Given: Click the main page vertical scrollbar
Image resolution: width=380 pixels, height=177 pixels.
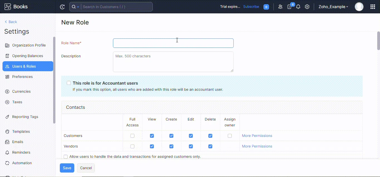Looking at the screenshot, I should point(378,41).
